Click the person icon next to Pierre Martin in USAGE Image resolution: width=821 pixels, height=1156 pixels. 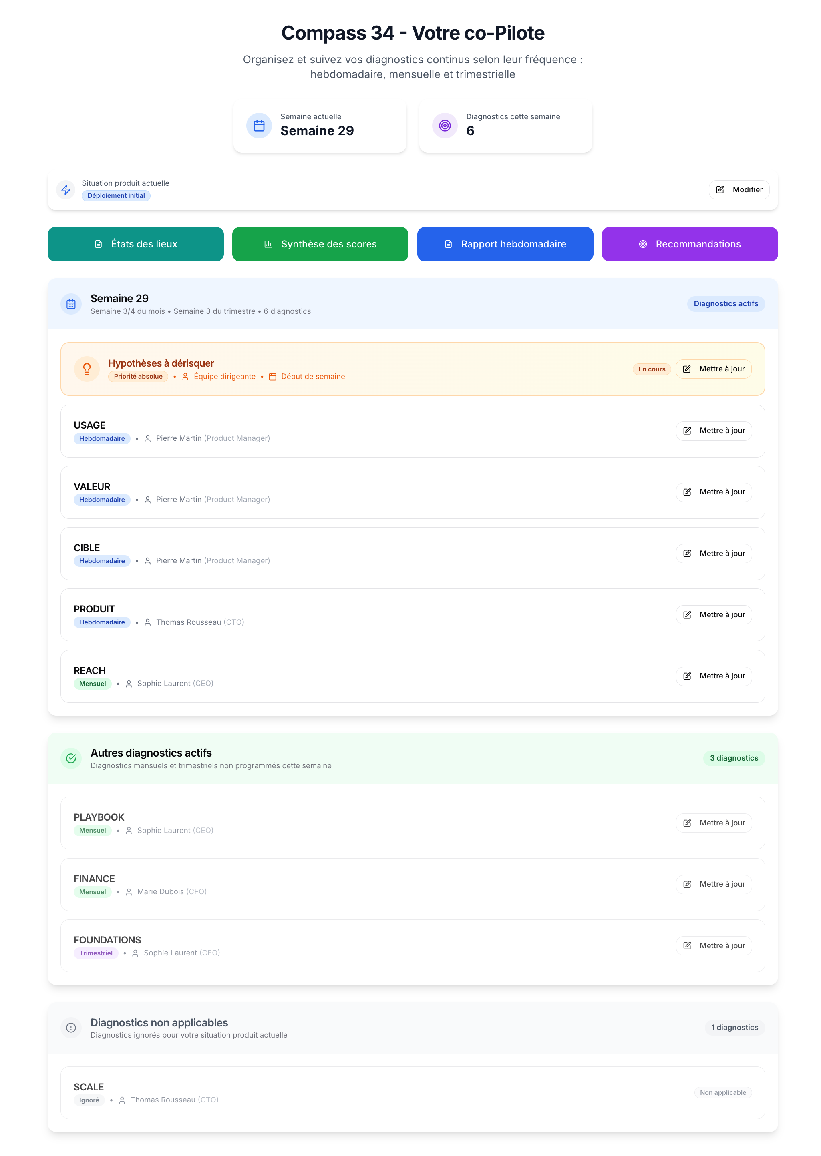148,438
